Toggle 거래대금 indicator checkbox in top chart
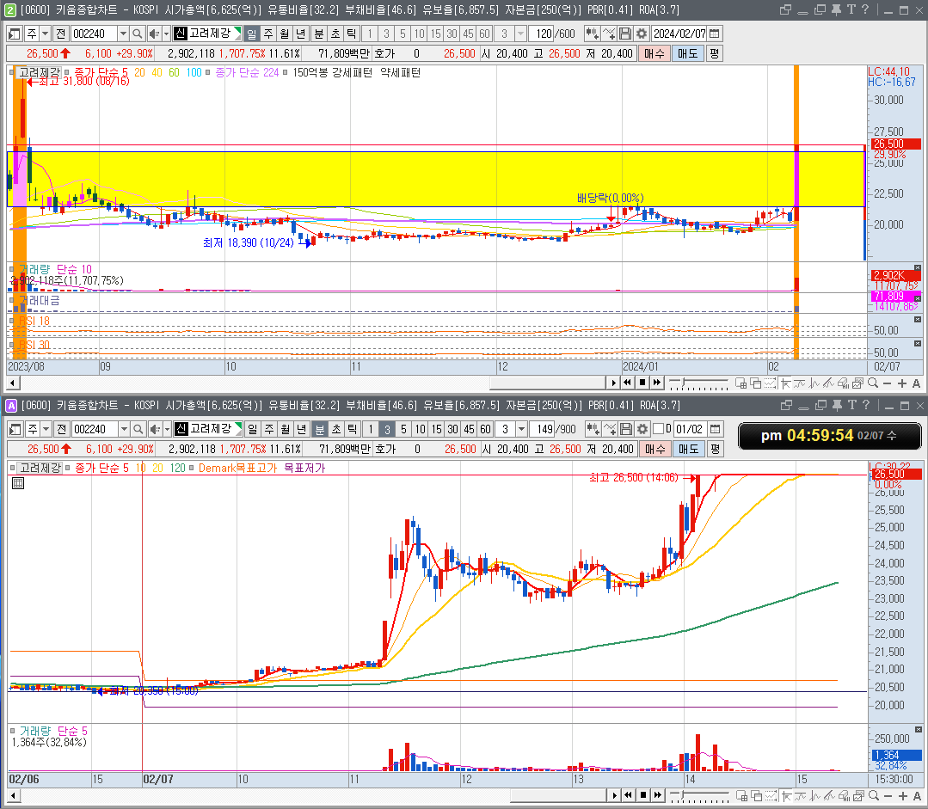928x809 pixels. point(12,301)
